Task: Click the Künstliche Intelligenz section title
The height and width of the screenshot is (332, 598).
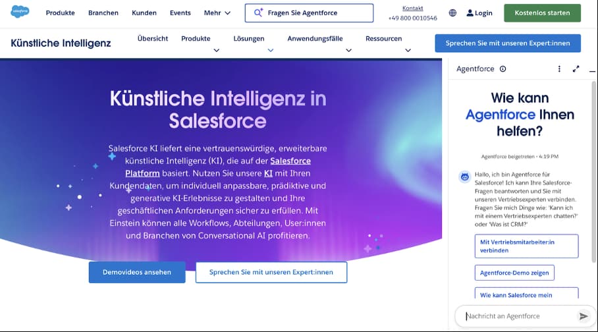Action: (61, 43)
